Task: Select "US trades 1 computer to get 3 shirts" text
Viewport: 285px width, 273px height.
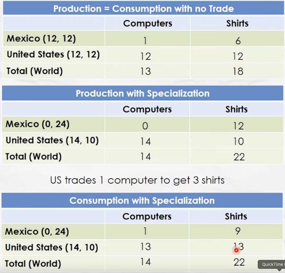Action: pos(137,180)
